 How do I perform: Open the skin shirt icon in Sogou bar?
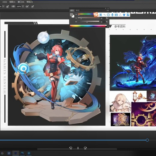[x=124, y=15]
